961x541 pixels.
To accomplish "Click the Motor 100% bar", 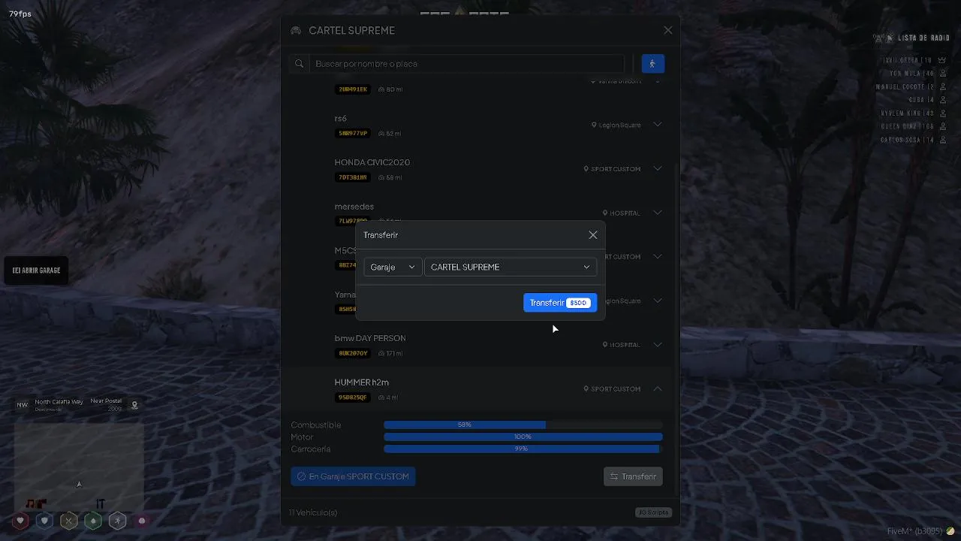I will [x=523, y=437].
